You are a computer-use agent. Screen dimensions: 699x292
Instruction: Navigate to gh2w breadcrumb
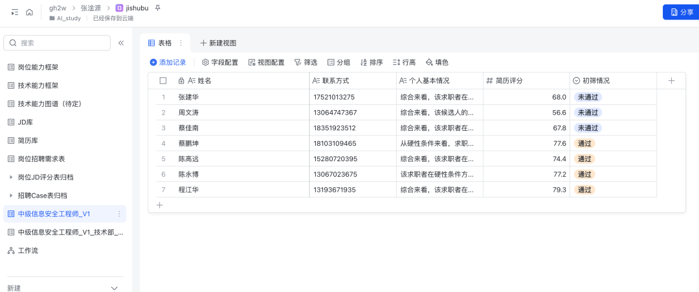(58, 8)
